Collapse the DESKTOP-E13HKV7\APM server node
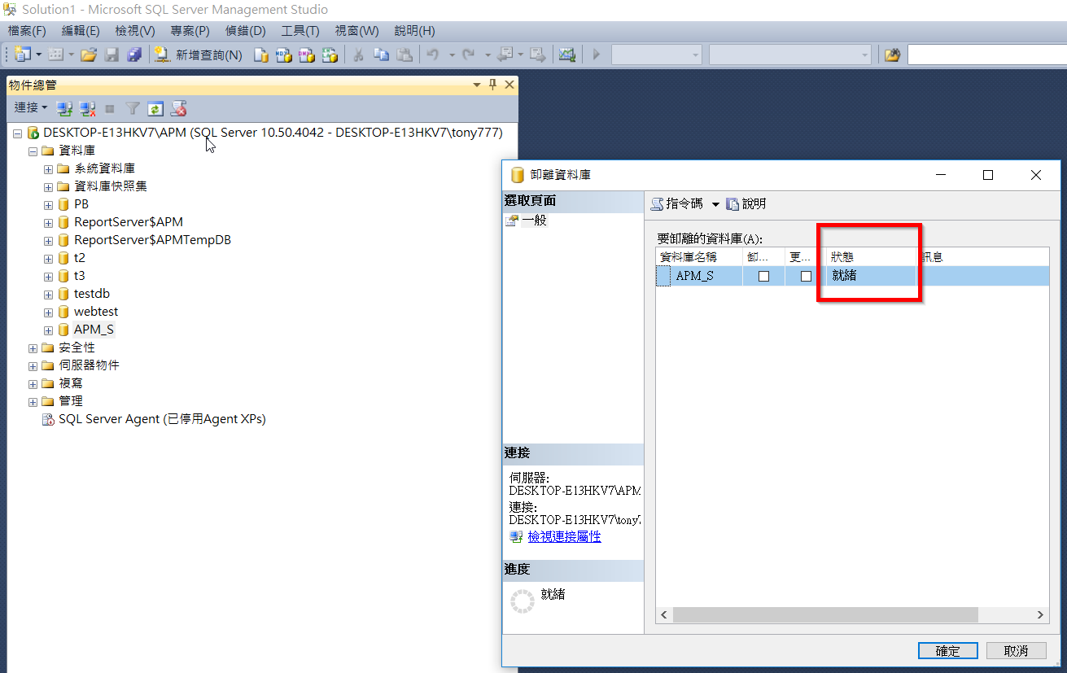Image resolution: width=1067 pixels, height=673 pixels. point(17,133)
